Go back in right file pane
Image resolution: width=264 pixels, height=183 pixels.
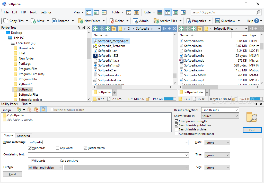click(181, 29)
